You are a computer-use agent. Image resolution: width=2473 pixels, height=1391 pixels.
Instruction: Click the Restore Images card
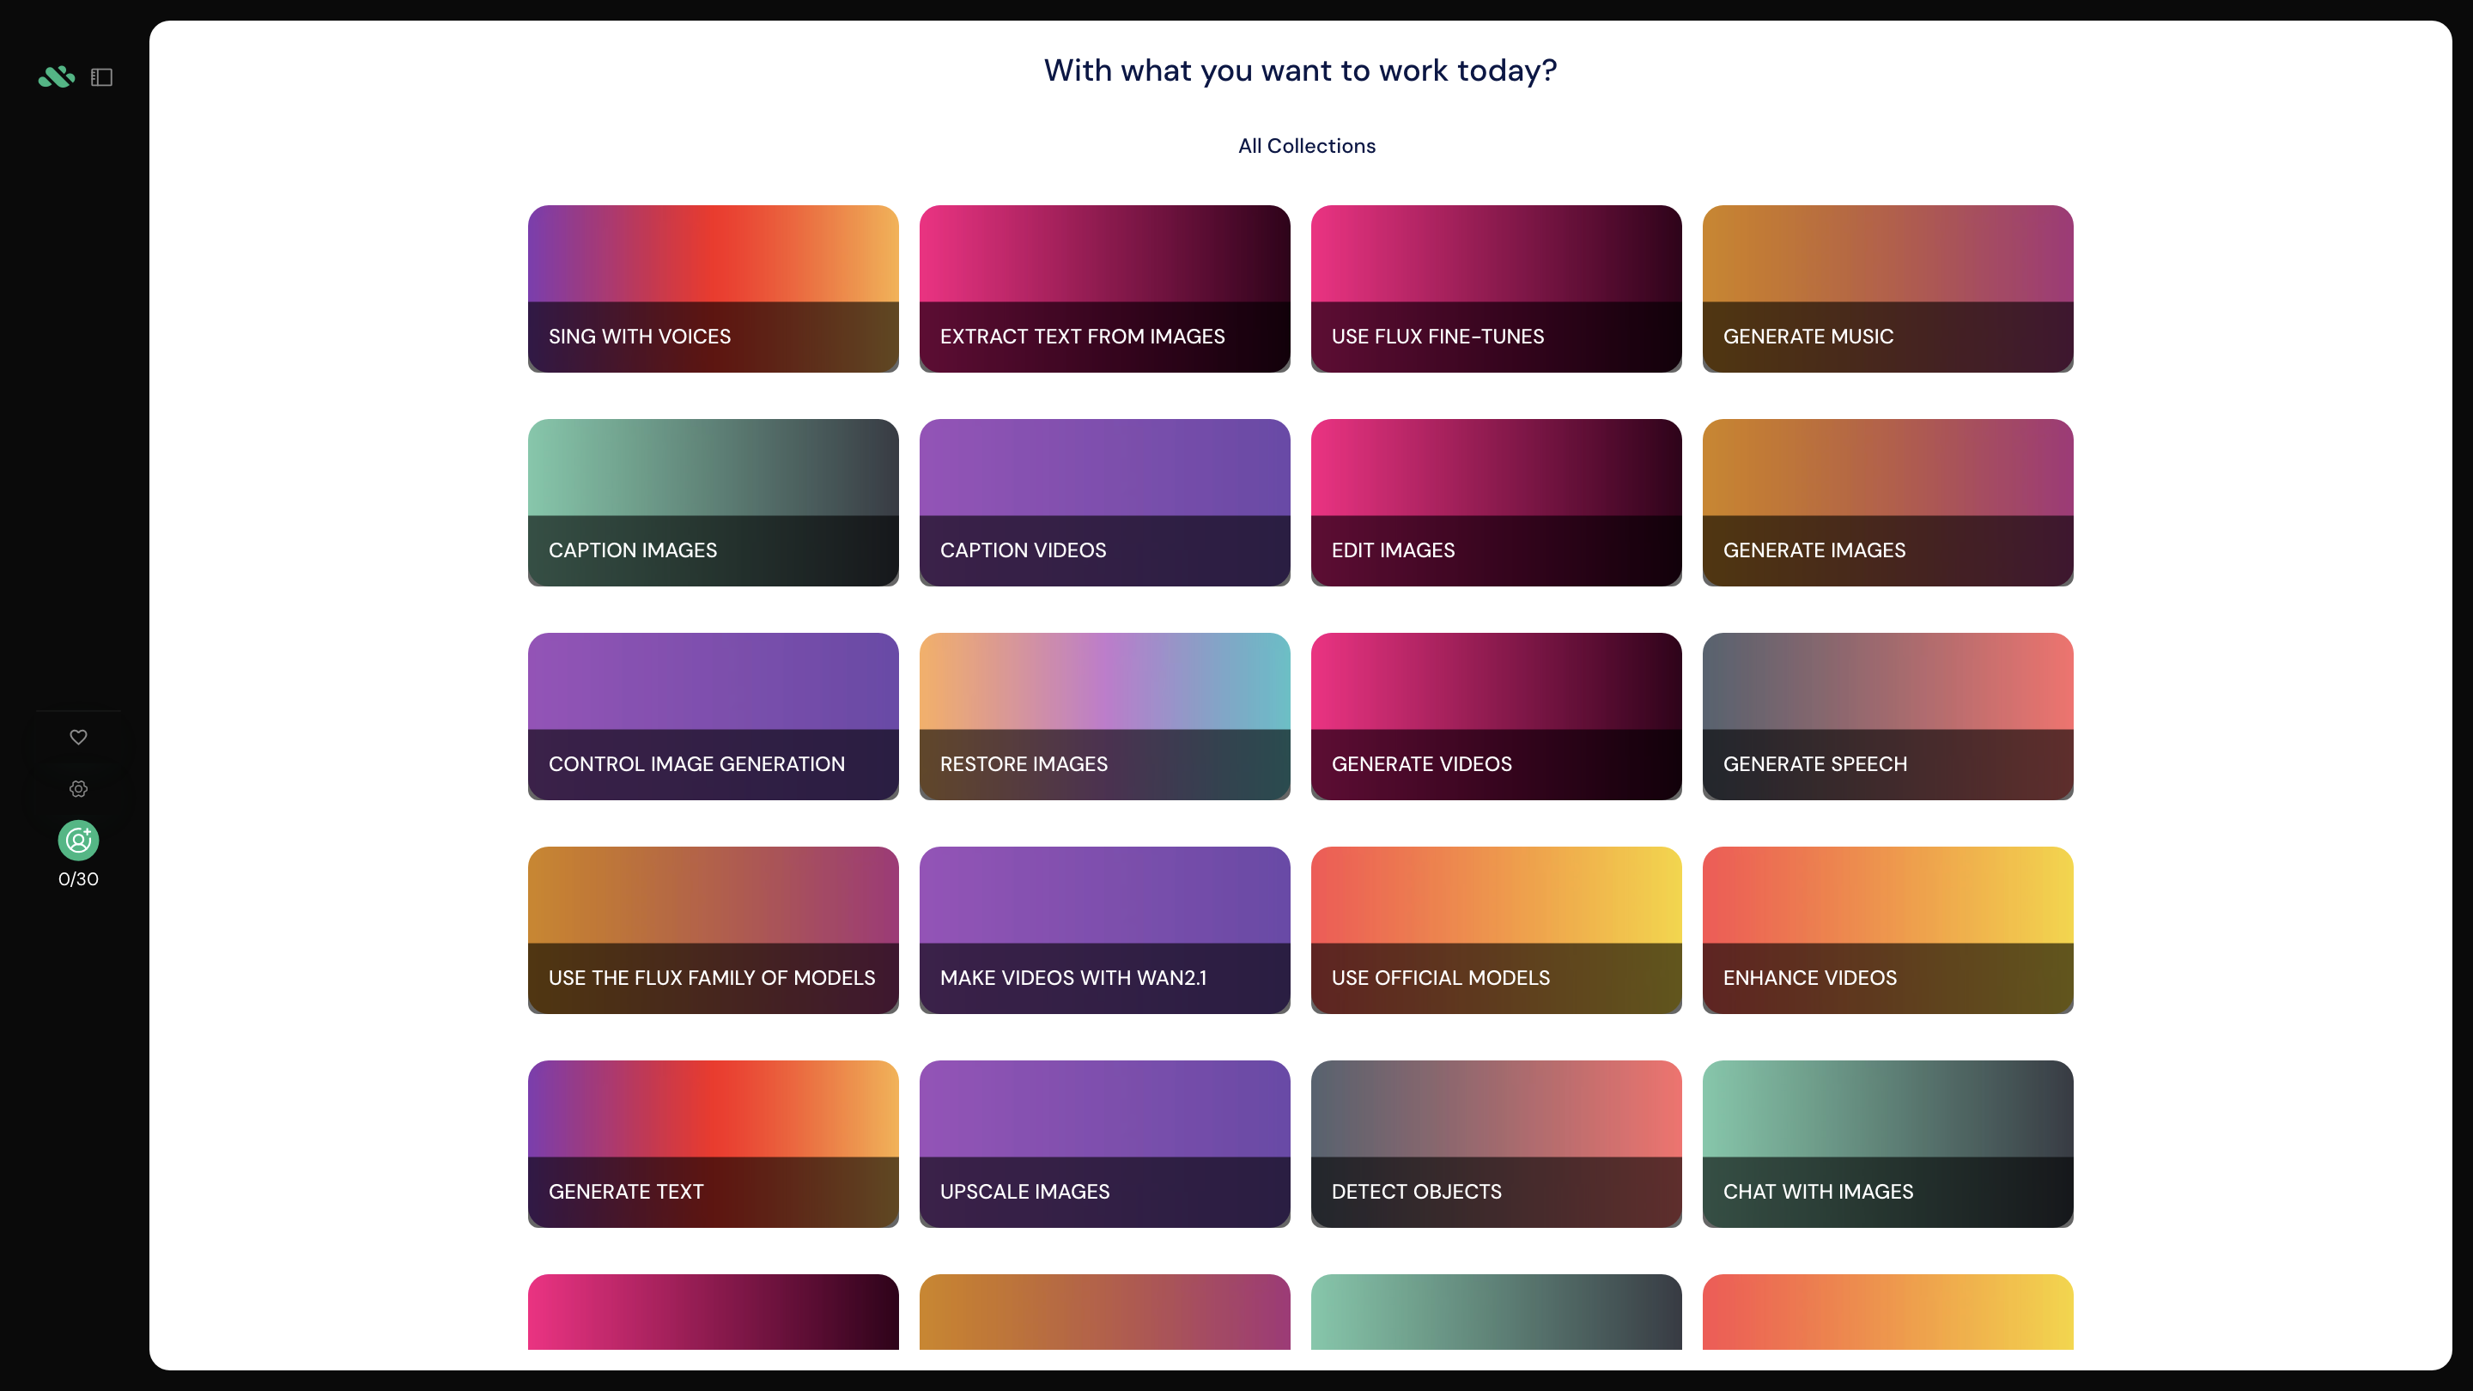[x=1104, y=716]
